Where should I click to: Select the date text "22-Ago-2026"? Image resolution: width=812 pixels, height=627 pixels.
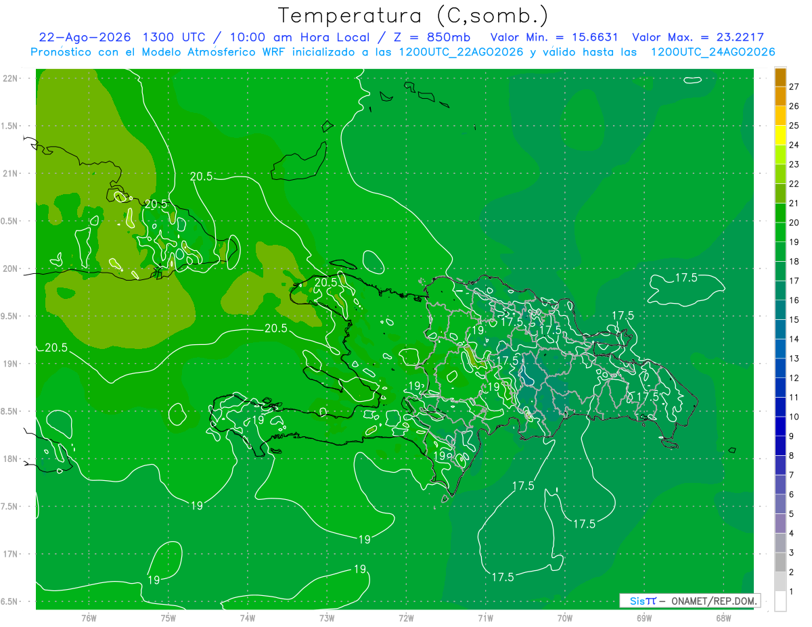click(x=85, y=38)
